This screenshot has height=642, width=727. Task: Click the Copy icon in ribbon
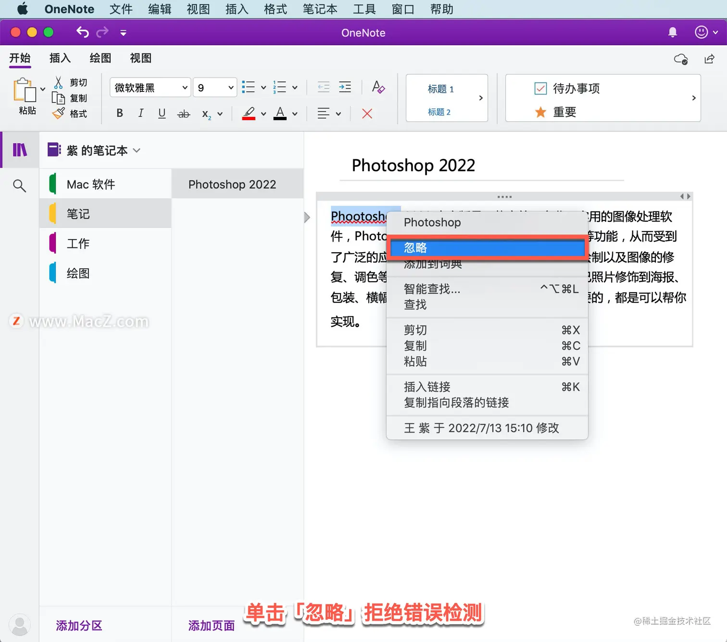[x=58, y=98]
